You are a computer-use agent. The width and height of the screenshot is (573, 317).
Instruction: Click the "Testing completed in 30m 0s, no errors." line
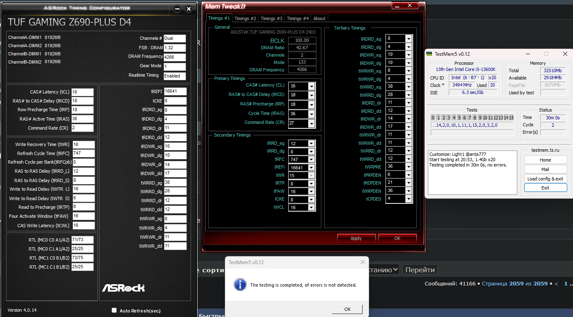(x=468, y=165)
